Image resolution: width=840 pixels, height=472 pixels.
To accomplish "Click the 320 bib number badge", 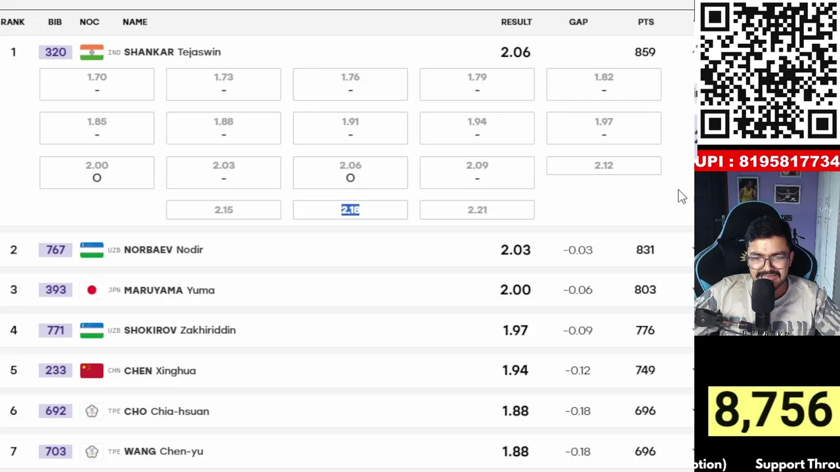I will click(55, 52).
